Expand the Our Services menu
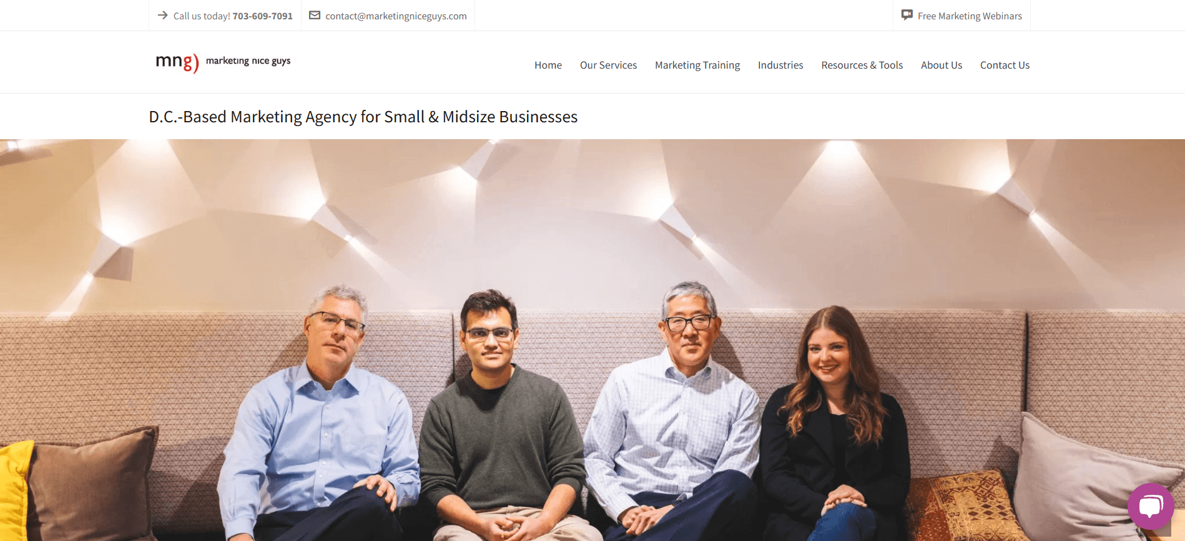The image size is (1185, 541). point(608,65)
